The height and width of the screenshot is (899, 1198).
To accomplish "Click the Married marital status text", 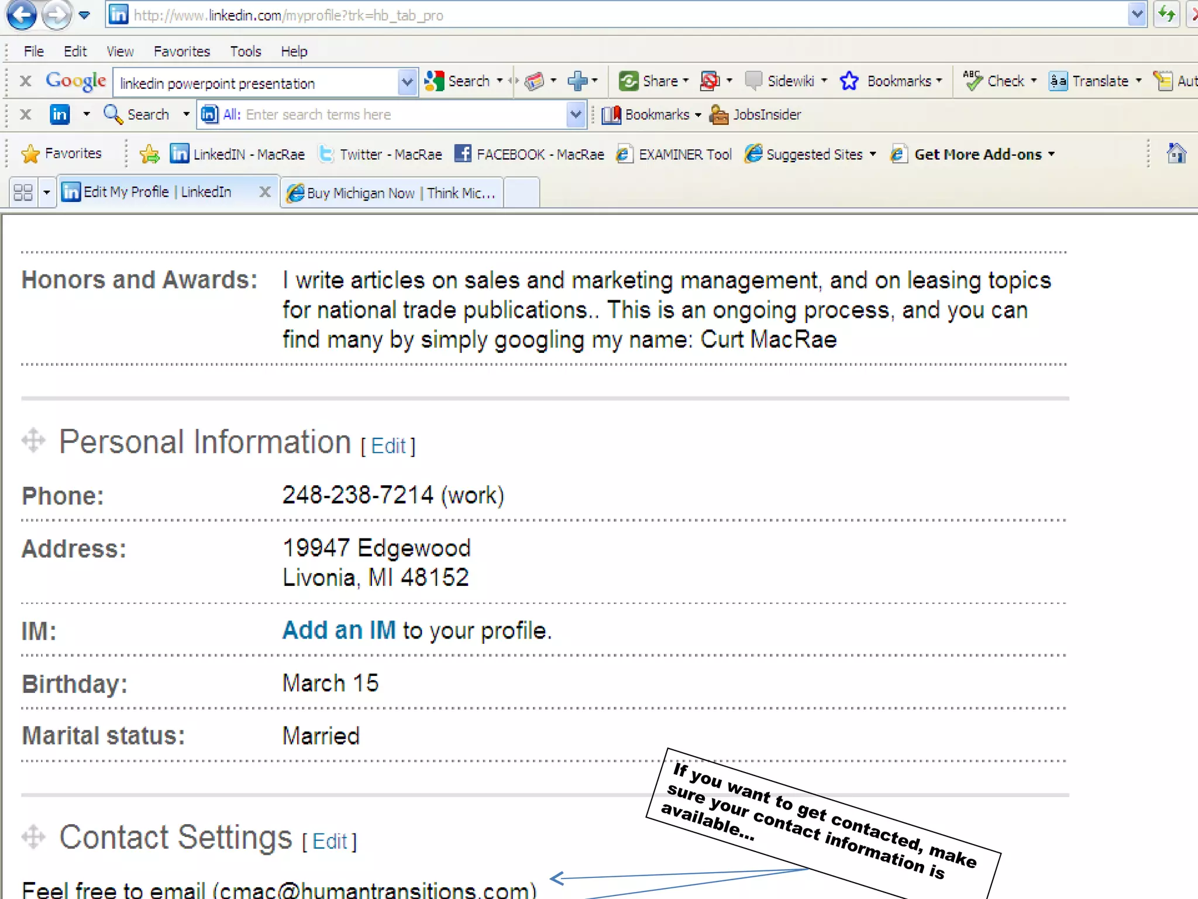I will [321, 736].
